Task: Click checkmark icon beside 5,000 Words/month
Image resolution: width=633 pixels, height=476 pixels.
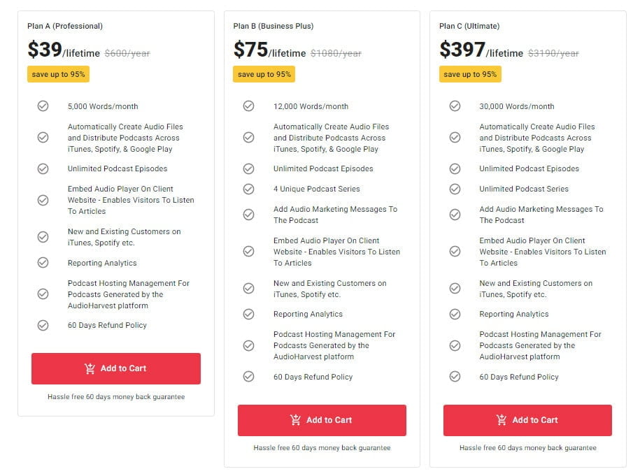Action: 43,106
